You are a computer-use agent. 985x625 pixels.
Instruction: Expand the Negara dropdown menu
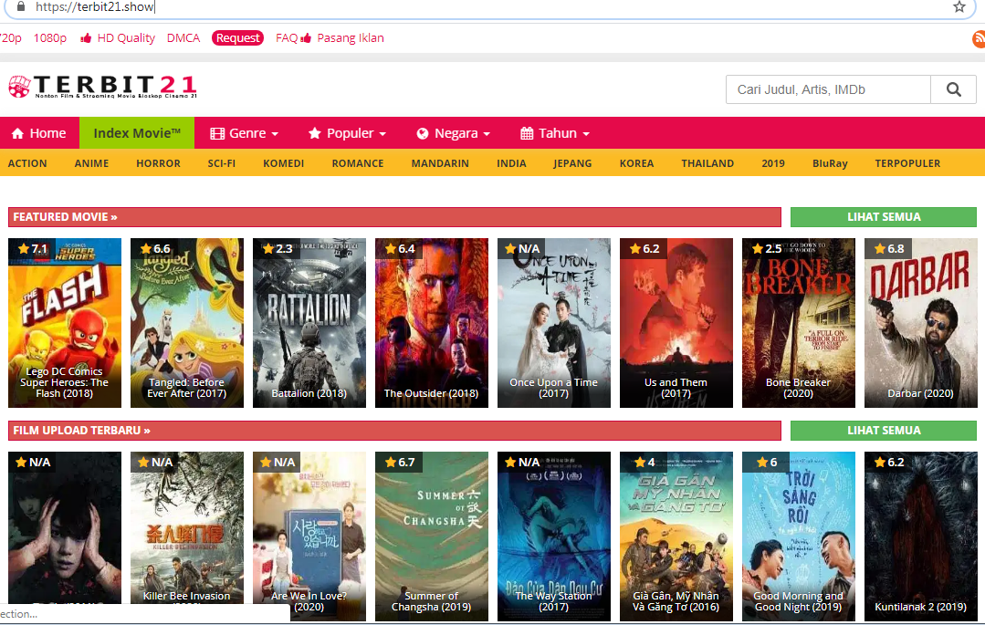pos(453,133)
